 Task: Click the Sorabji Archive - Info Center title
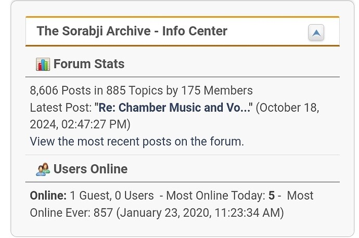132,31
